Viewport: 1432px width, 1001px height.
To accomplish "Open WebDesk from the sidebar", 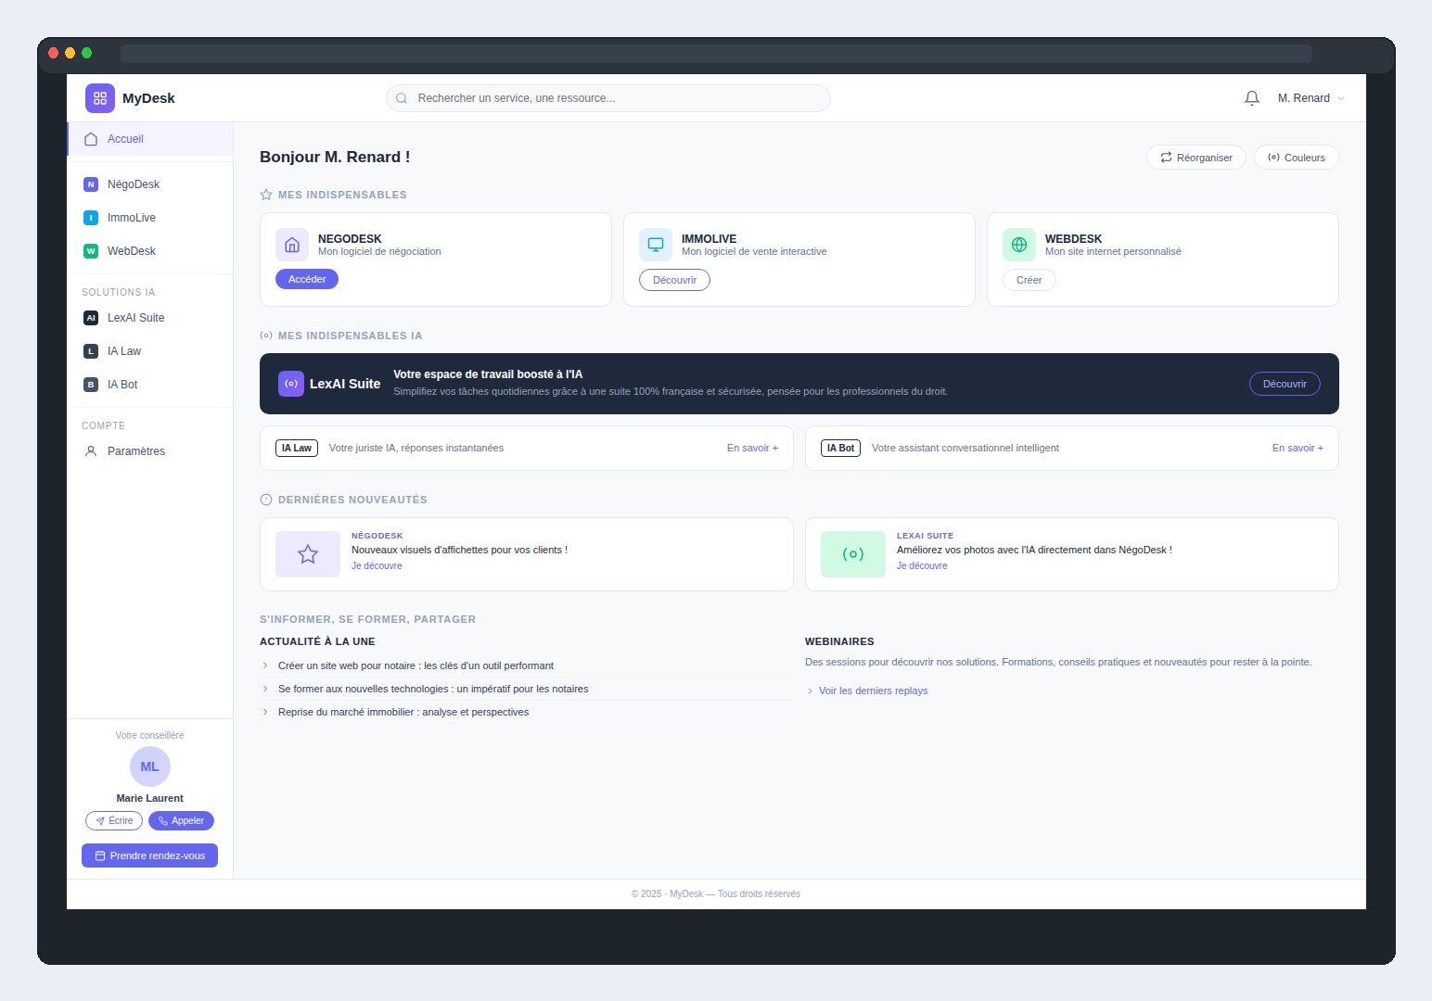I will pyautogui.click(x=150, y=251).
